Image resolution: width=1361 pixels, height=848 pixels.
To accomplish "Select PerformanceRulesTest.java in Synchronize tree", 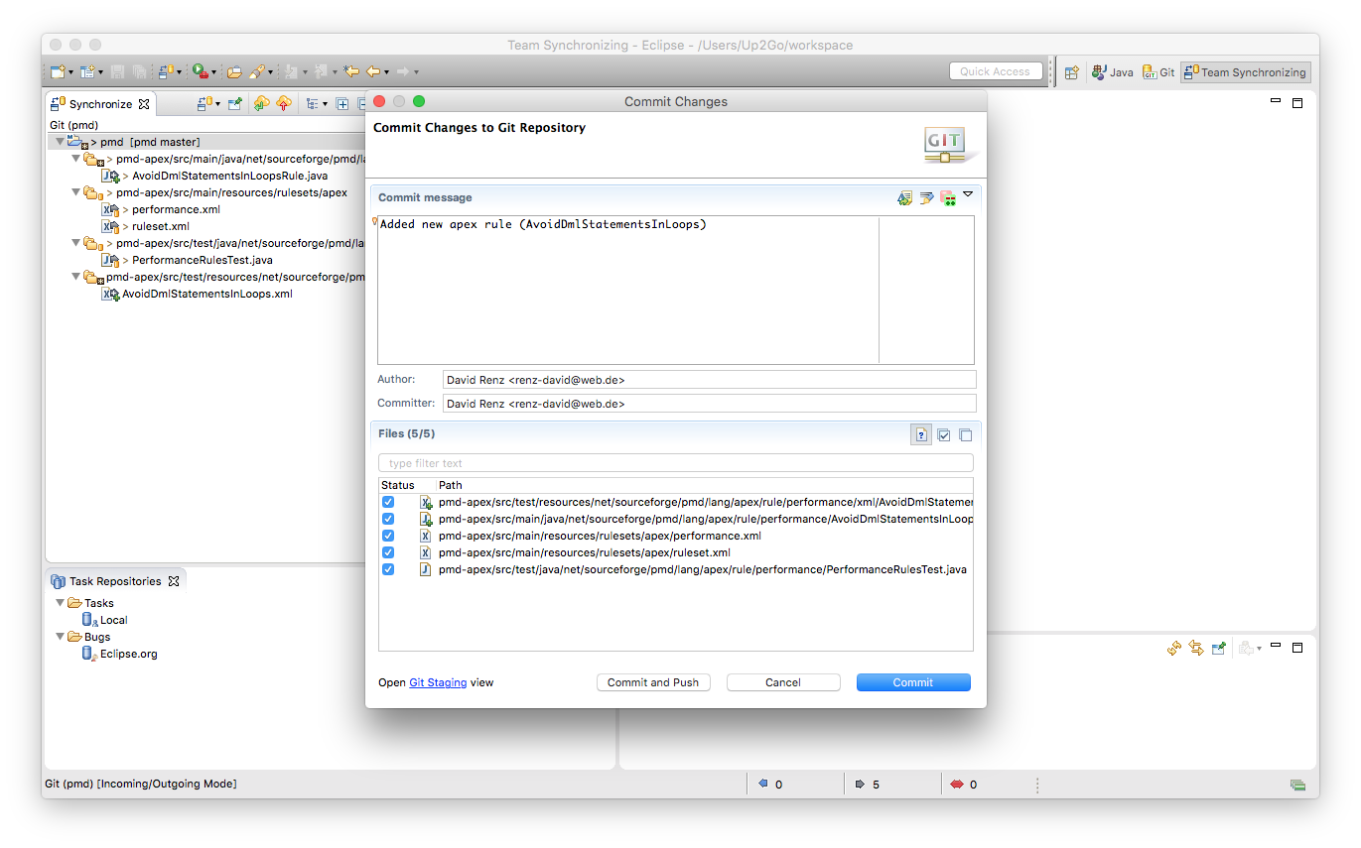I will tap(203, 260).
